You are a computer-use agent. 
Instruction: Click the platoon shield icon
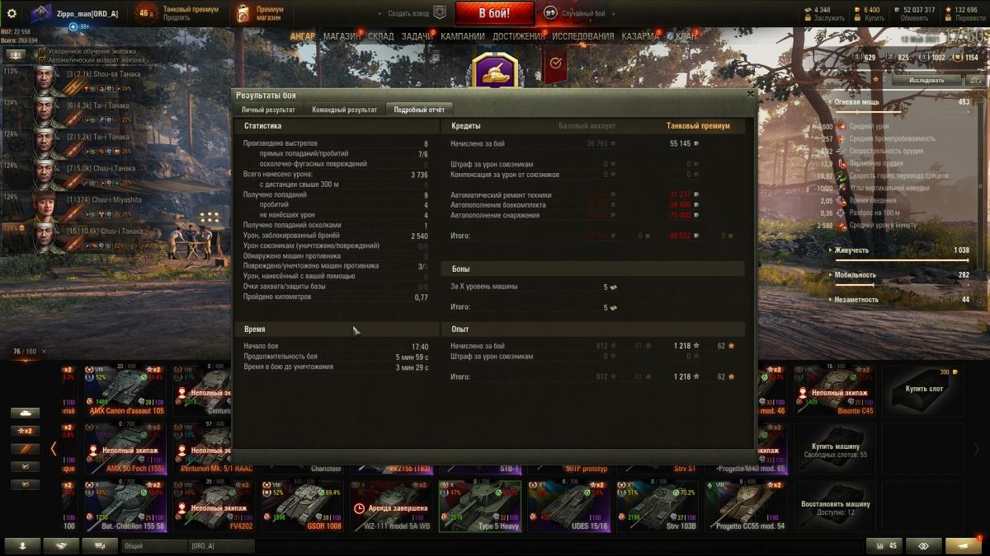(x=440, y=13)
